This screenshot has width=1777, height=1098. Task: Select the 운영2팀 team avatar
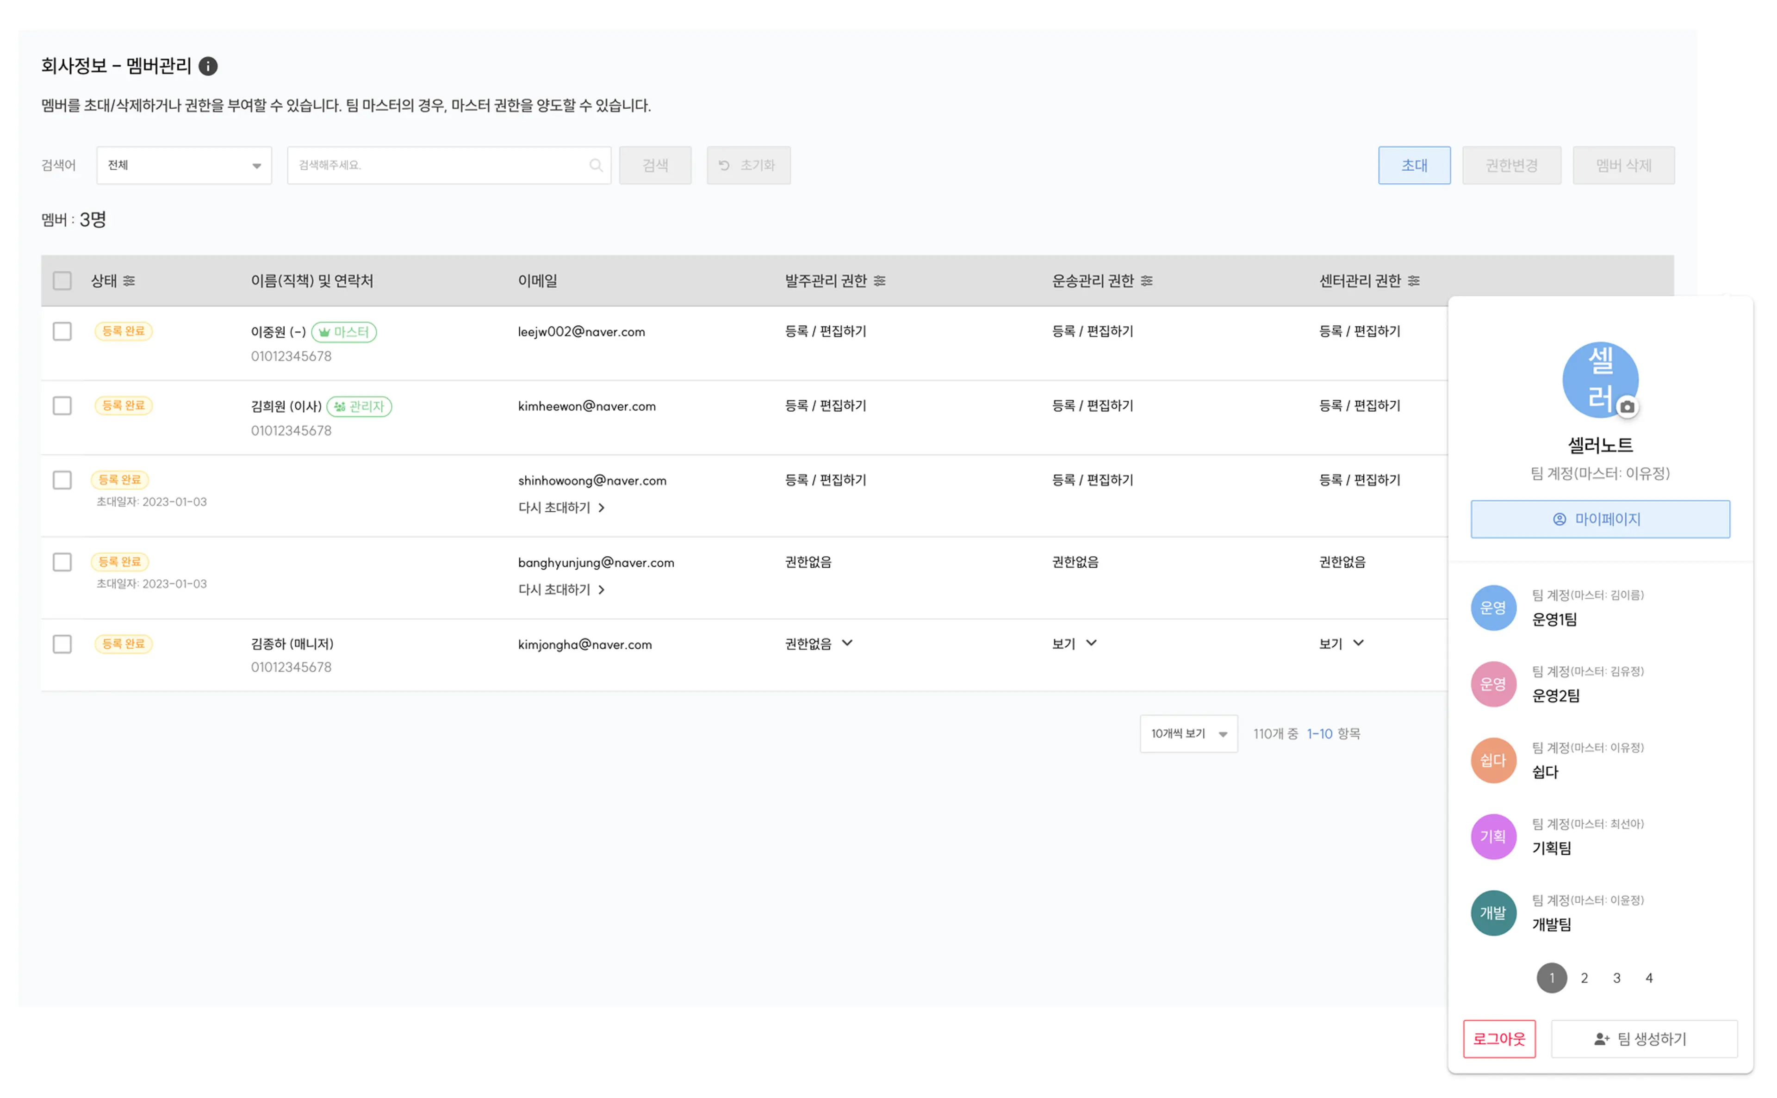click(x=1493, y=684)
